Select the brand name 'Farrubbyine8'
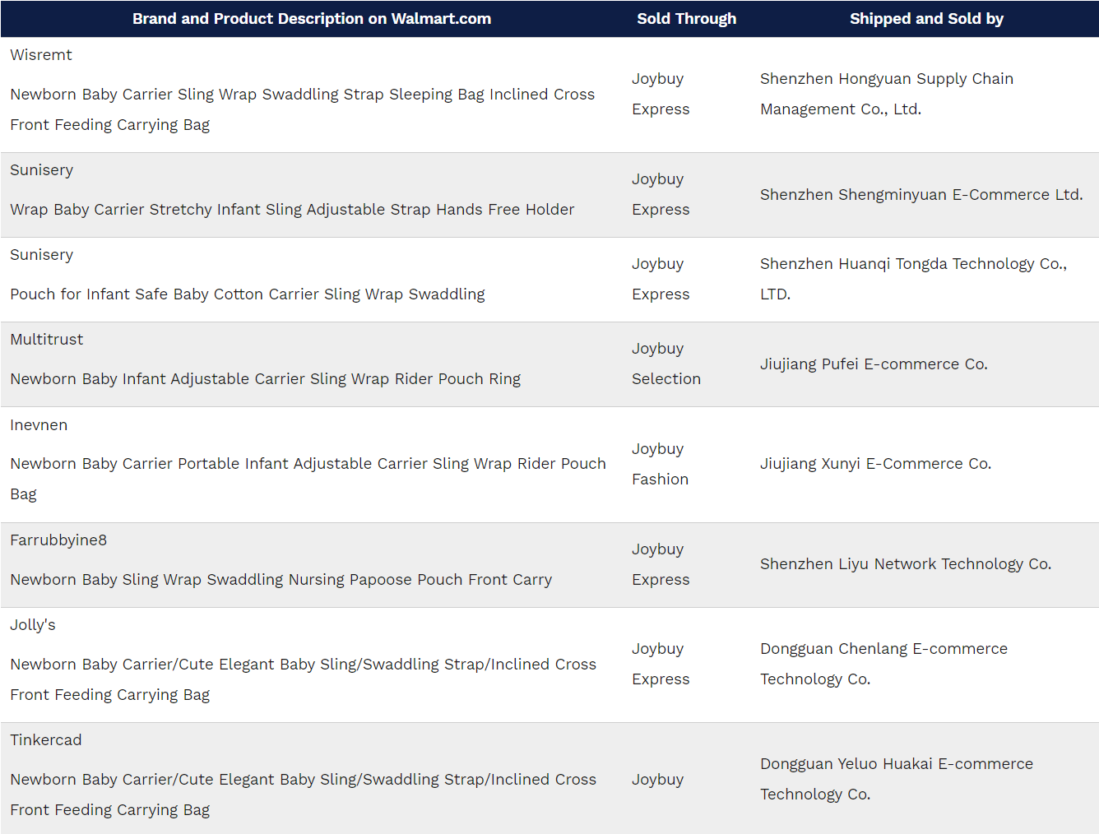The height and width of the screenshot is (834, 1099). click(x=58, y=540)
